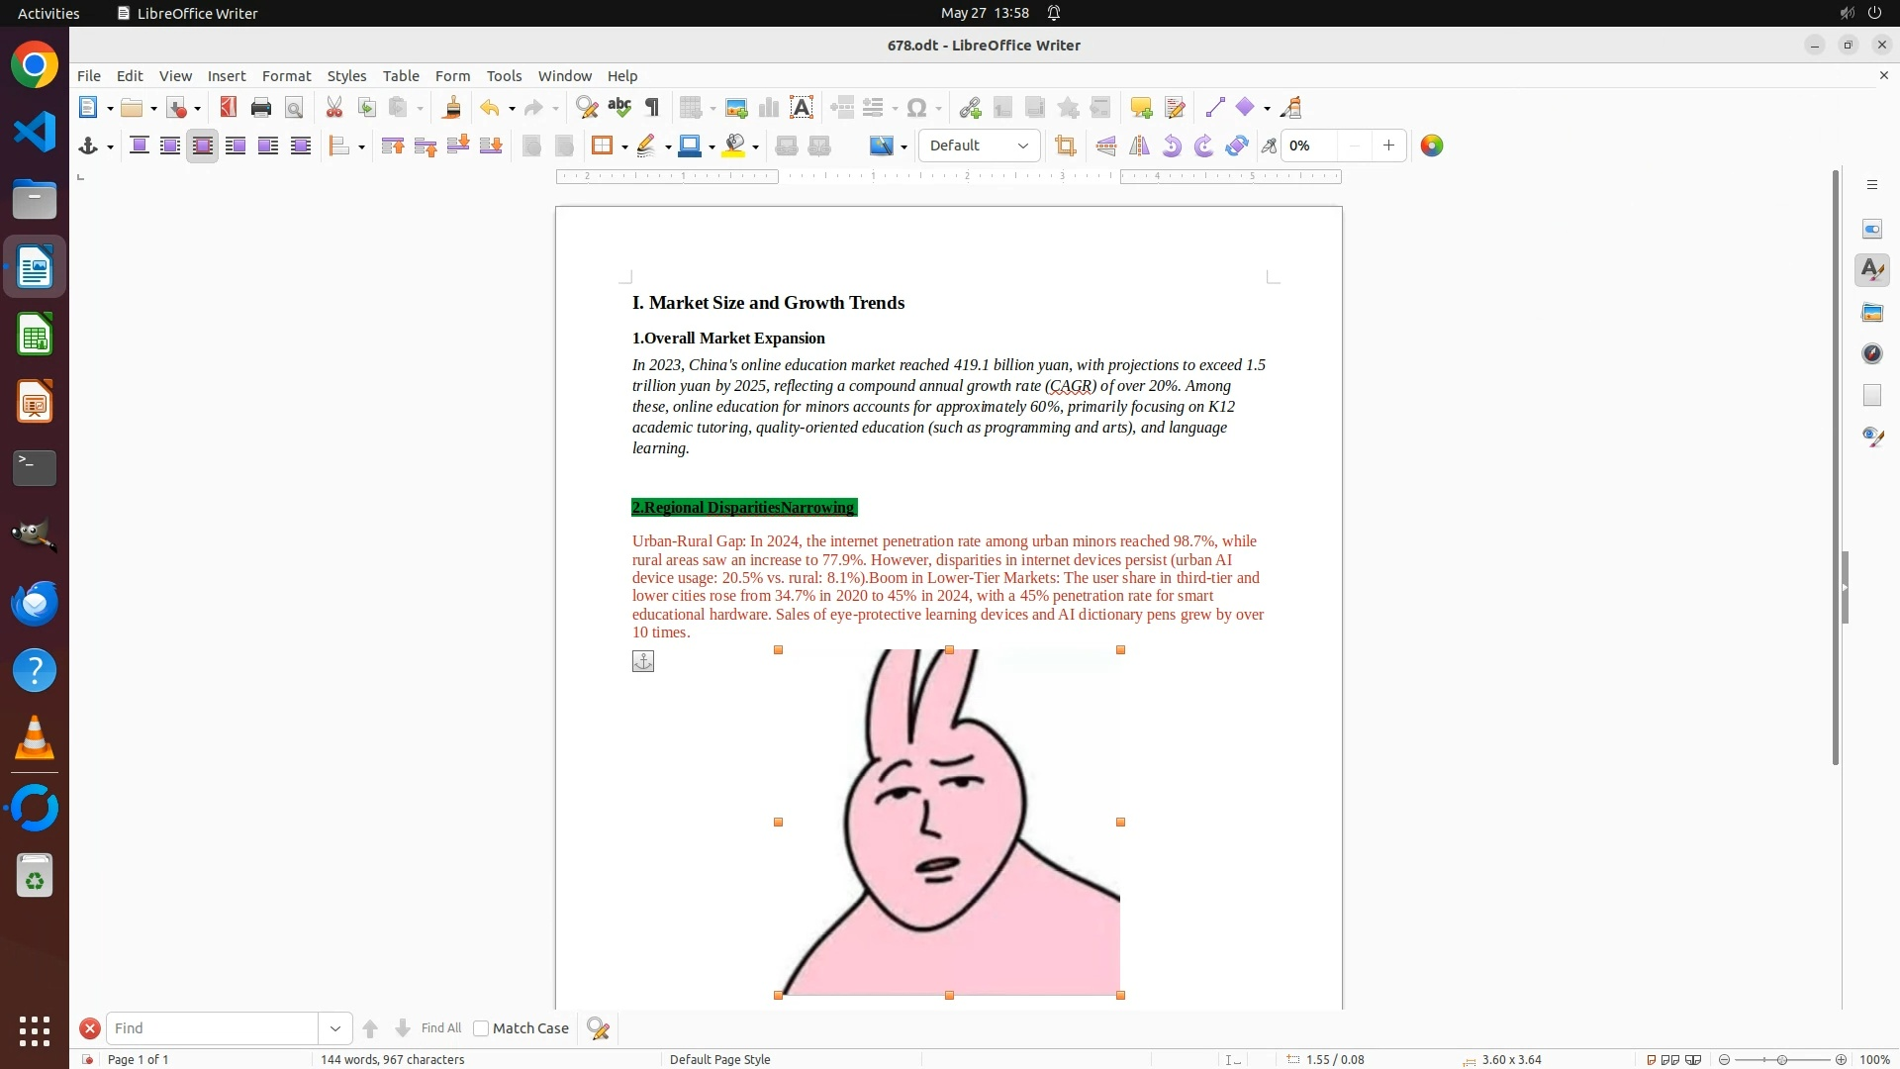Open the Format menu

286,76
